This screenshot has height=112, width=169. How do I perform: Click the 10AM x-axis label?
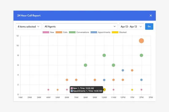click(104, 97)
